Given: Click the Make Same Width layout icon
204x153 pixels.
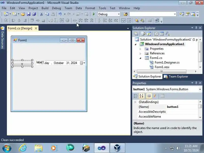Looking at the screenshot, I should pyautogui.click(x=50, y=20).
